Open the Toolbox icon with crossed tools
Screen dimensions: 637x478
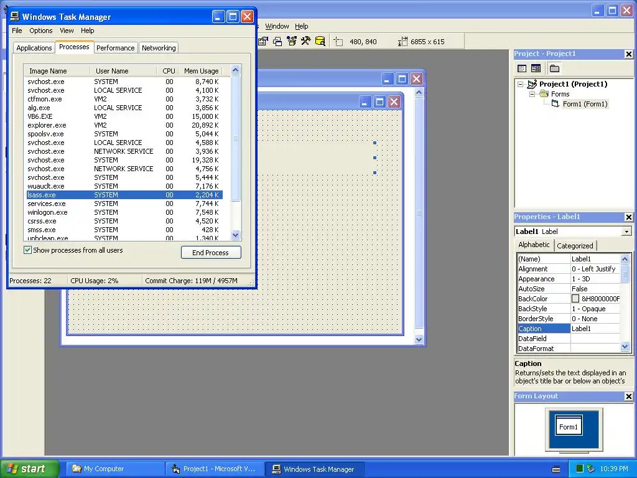[x=305, y=41]
